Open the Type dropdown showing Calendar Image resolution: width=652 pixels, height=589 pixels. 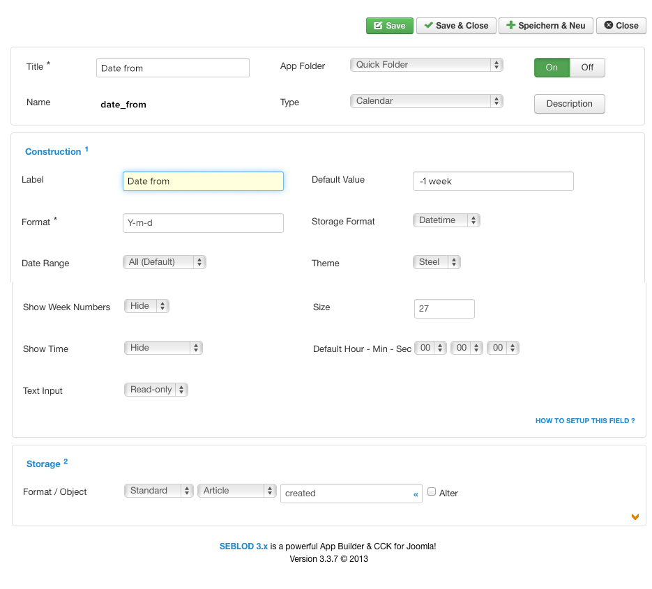point(426,101)
